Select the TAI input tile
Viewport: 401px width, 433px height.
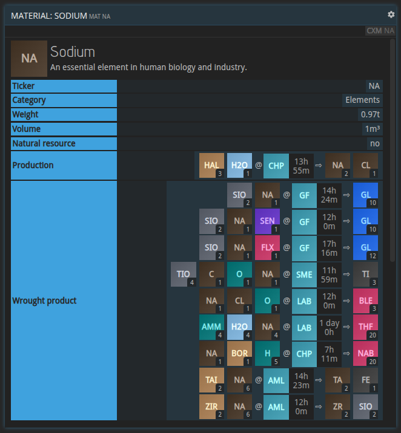point(211,380)
